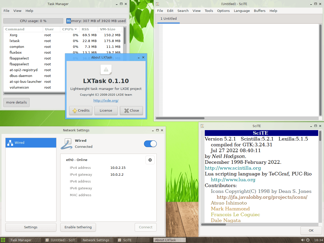Toggle the Wired connection switch off
Screen dimensions: 324x243
[150, 144]
